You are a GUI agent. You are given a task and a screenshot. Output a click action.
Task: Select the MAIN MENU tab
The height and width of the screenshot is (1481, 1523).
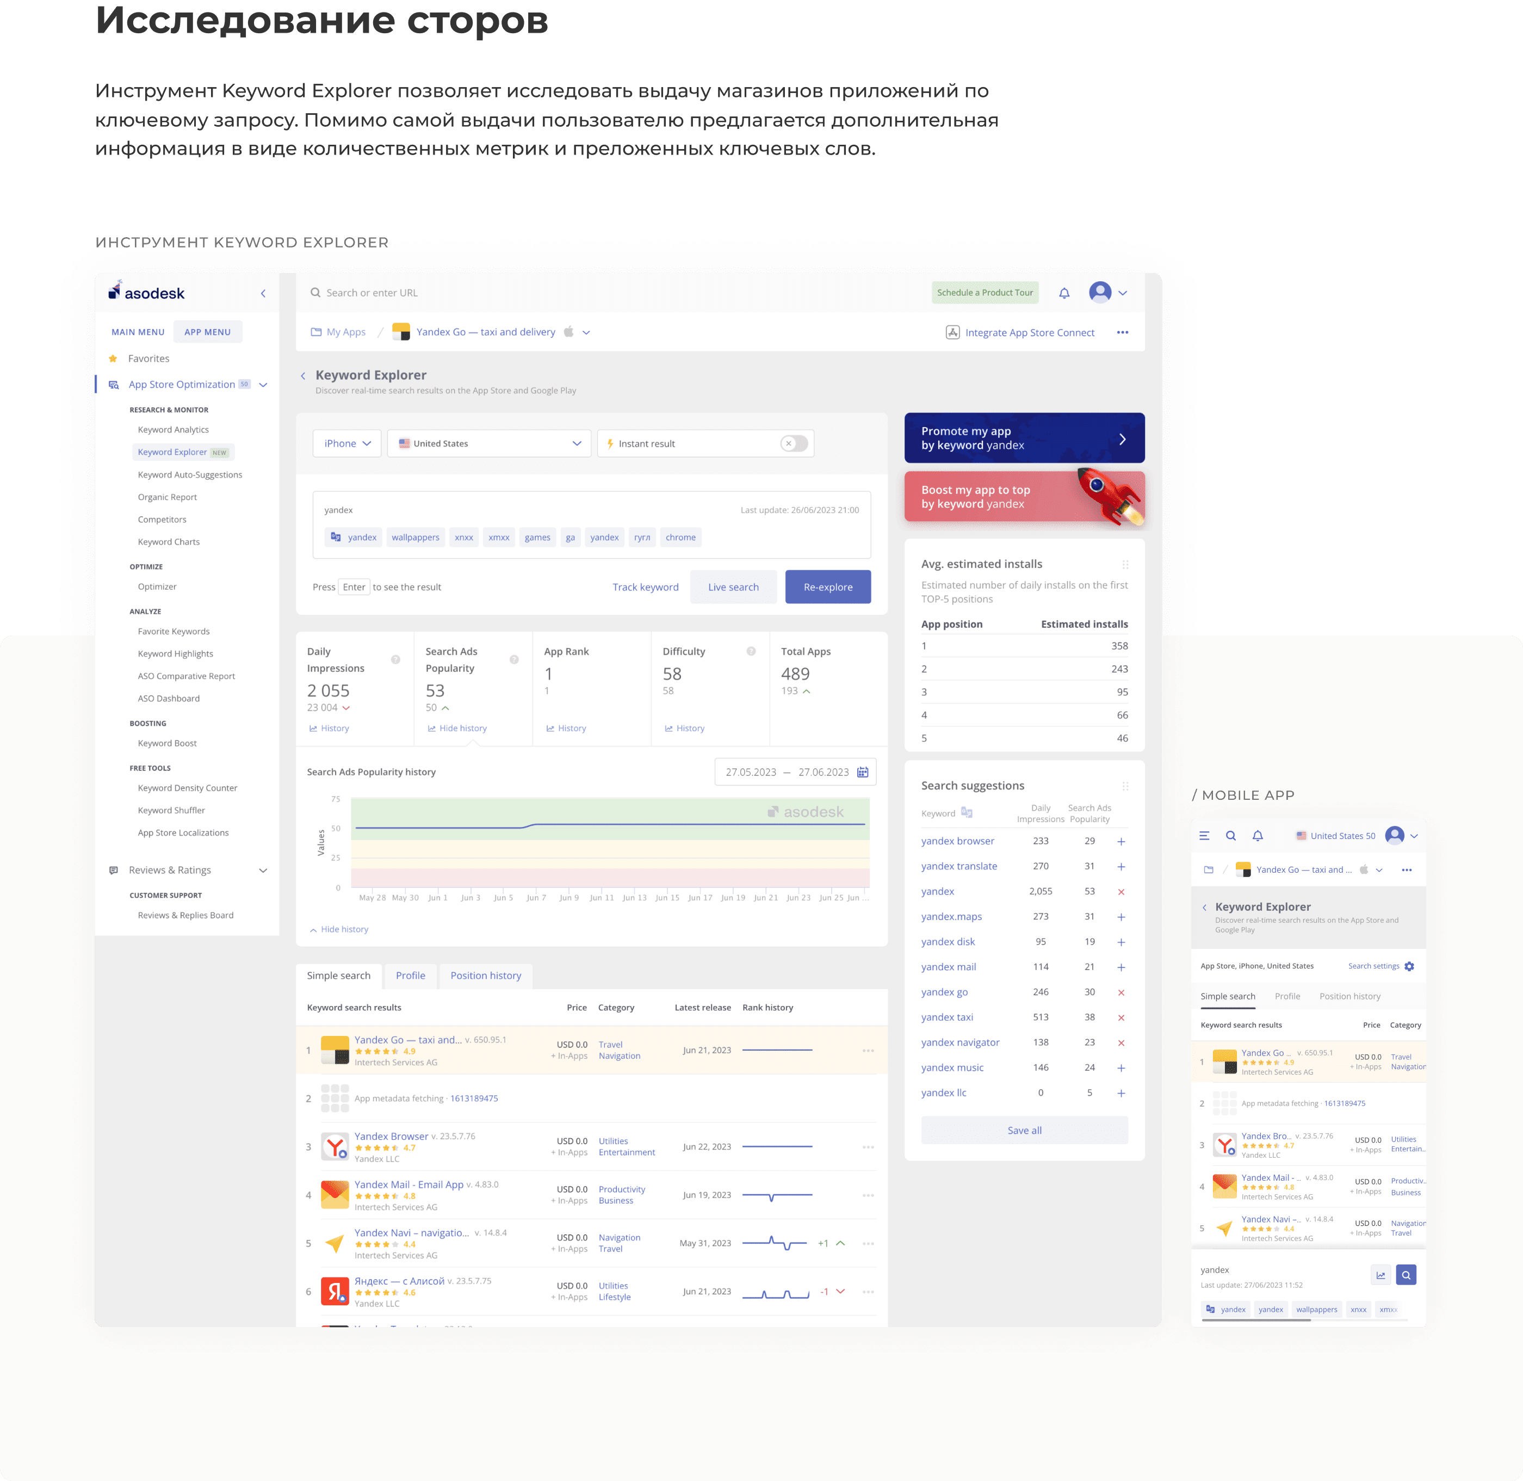138,332
